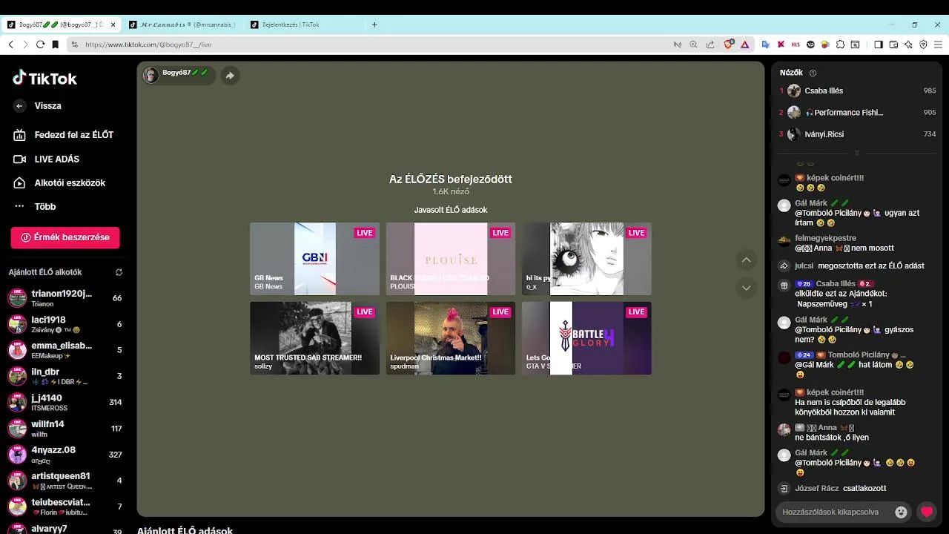Open Fedezd fel az ÉLŐT
The height and width of the screenshot is (534, 949).
pyautogui.click(x=64, y=135)
